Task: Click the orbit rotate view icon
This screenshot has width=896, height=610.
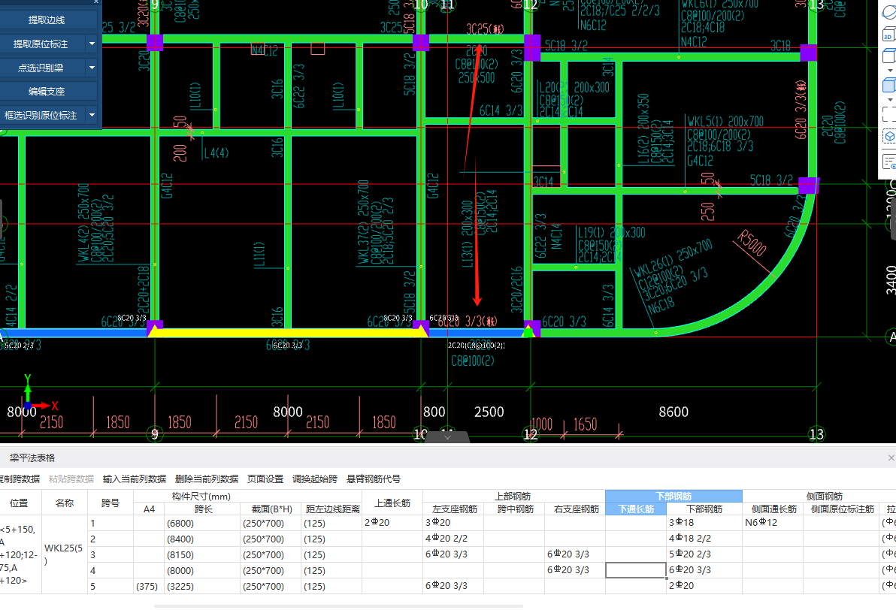Action: tap(889, 13)
